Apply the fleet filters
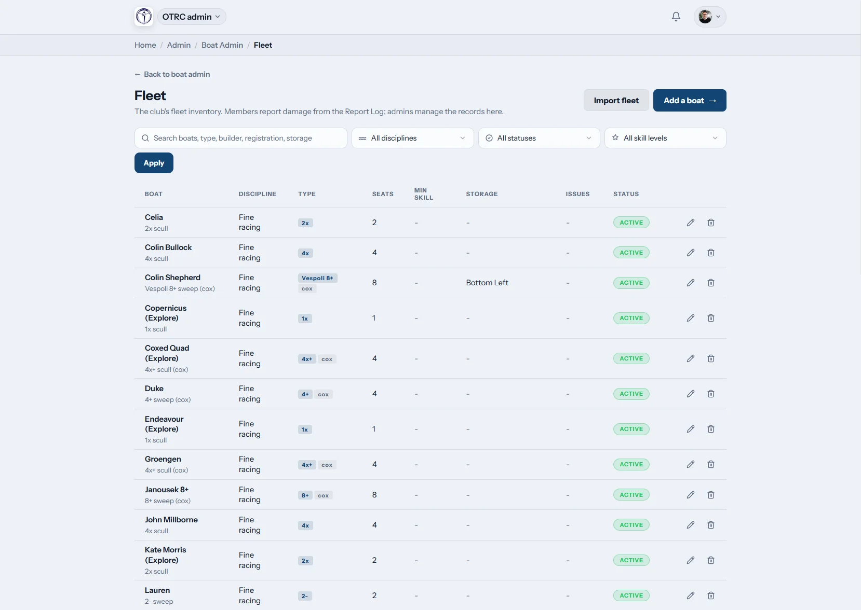 click(154, 163)
